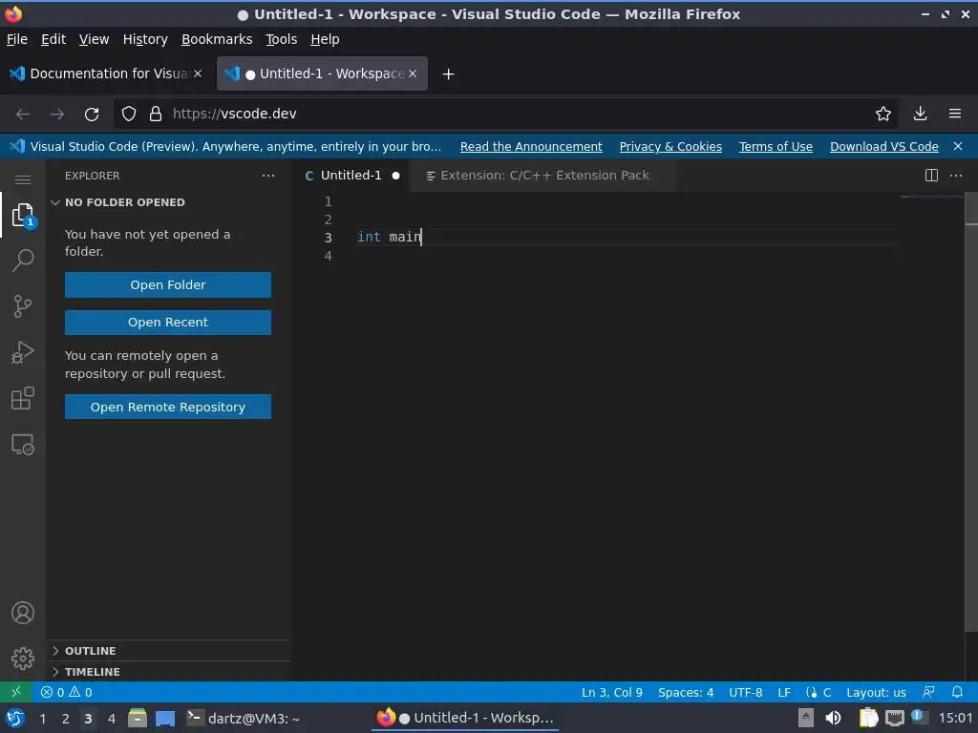978x733 pixels.
Task: Collapse the No Folder Opened section
Action: [x=168, y=202]
